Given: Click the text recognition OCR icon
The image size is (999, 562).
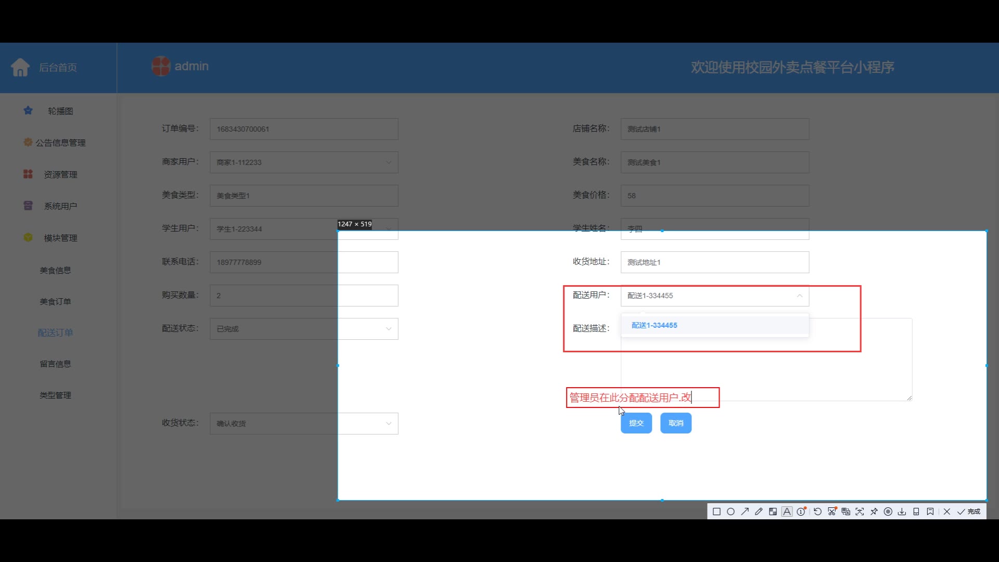Looking at the screenshot, I should [x=860, y=512].
